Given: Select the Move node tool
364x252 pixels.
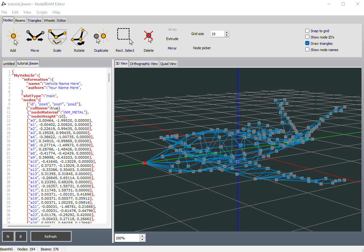Looking at the screenshot, I should tap(35, 40).
